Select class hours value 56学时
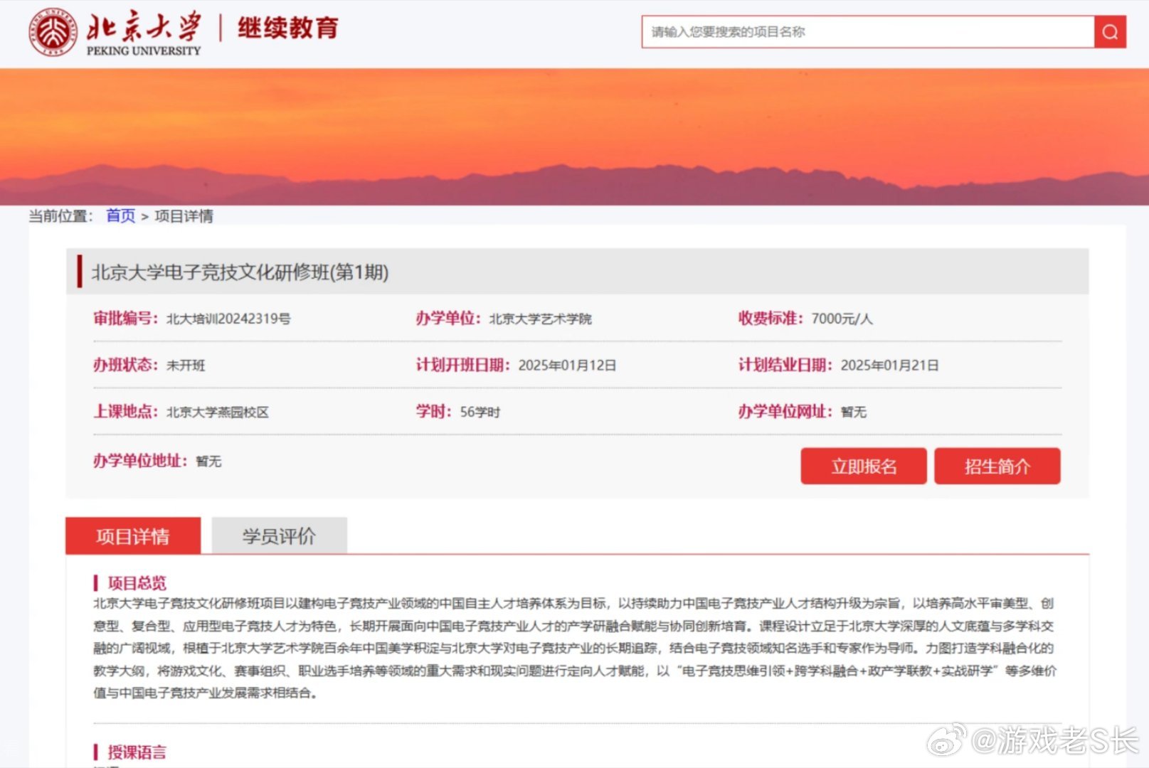Screen dimensions: 1149x768 coord(480,412)
